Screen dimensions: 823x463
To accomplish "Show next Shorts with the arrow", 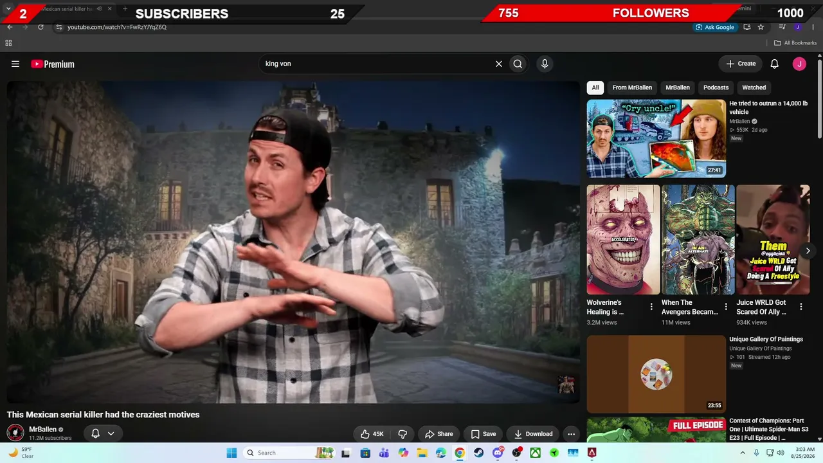I will 808,251.
